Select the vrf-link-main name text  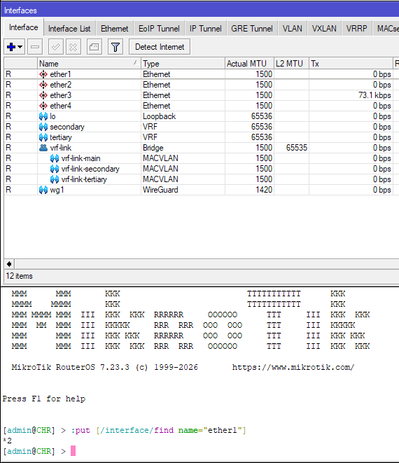pyautogui.click(x=80, y=158)
